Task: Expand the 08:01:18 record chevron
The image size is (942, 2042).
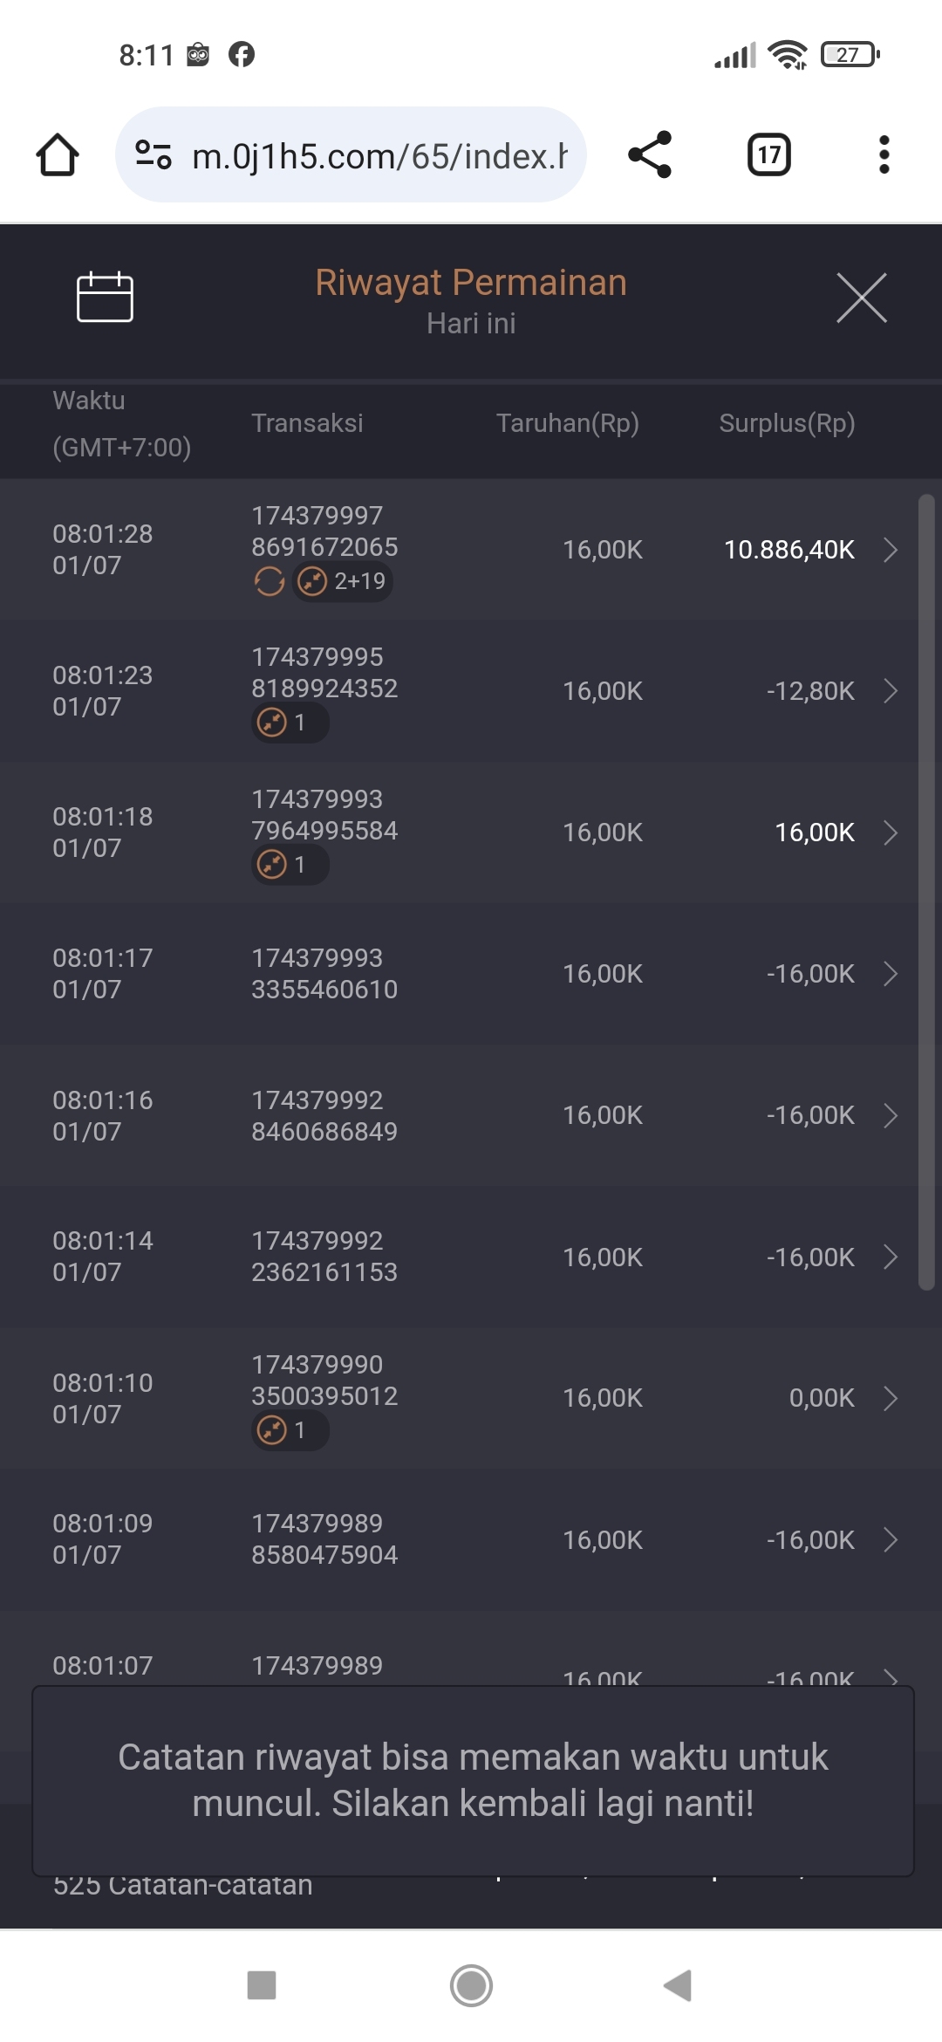Action: point(890,833)
